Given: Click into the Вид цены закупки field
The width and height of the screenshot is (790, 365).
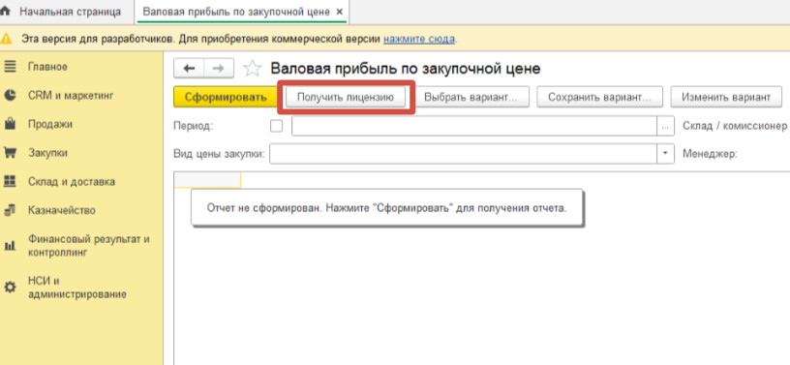Looking at the screenshot, I should 463,154.
